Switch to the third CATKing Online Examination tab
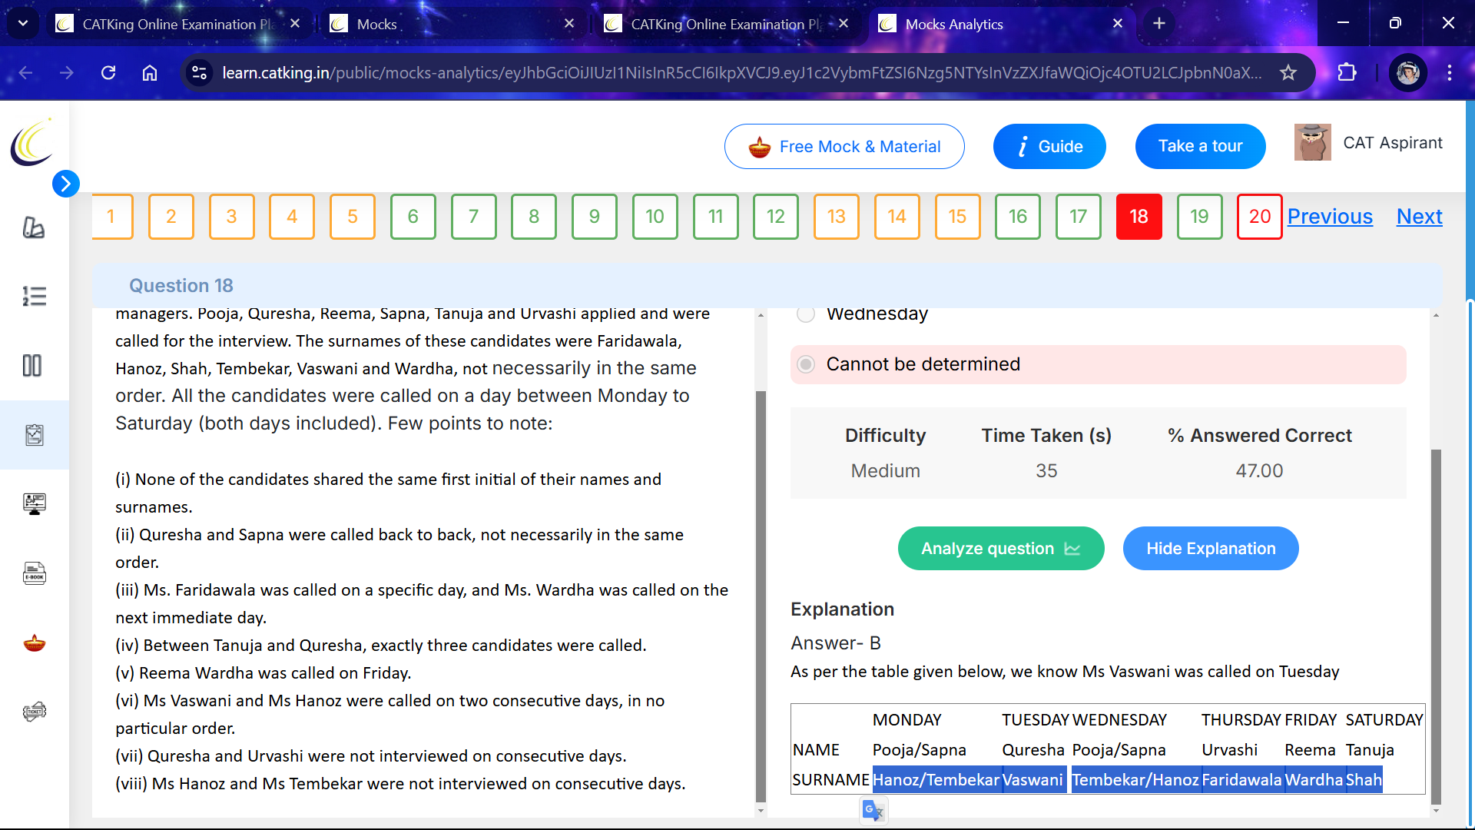The height and width of the screenshot is (830, 1475). point(727,24)
